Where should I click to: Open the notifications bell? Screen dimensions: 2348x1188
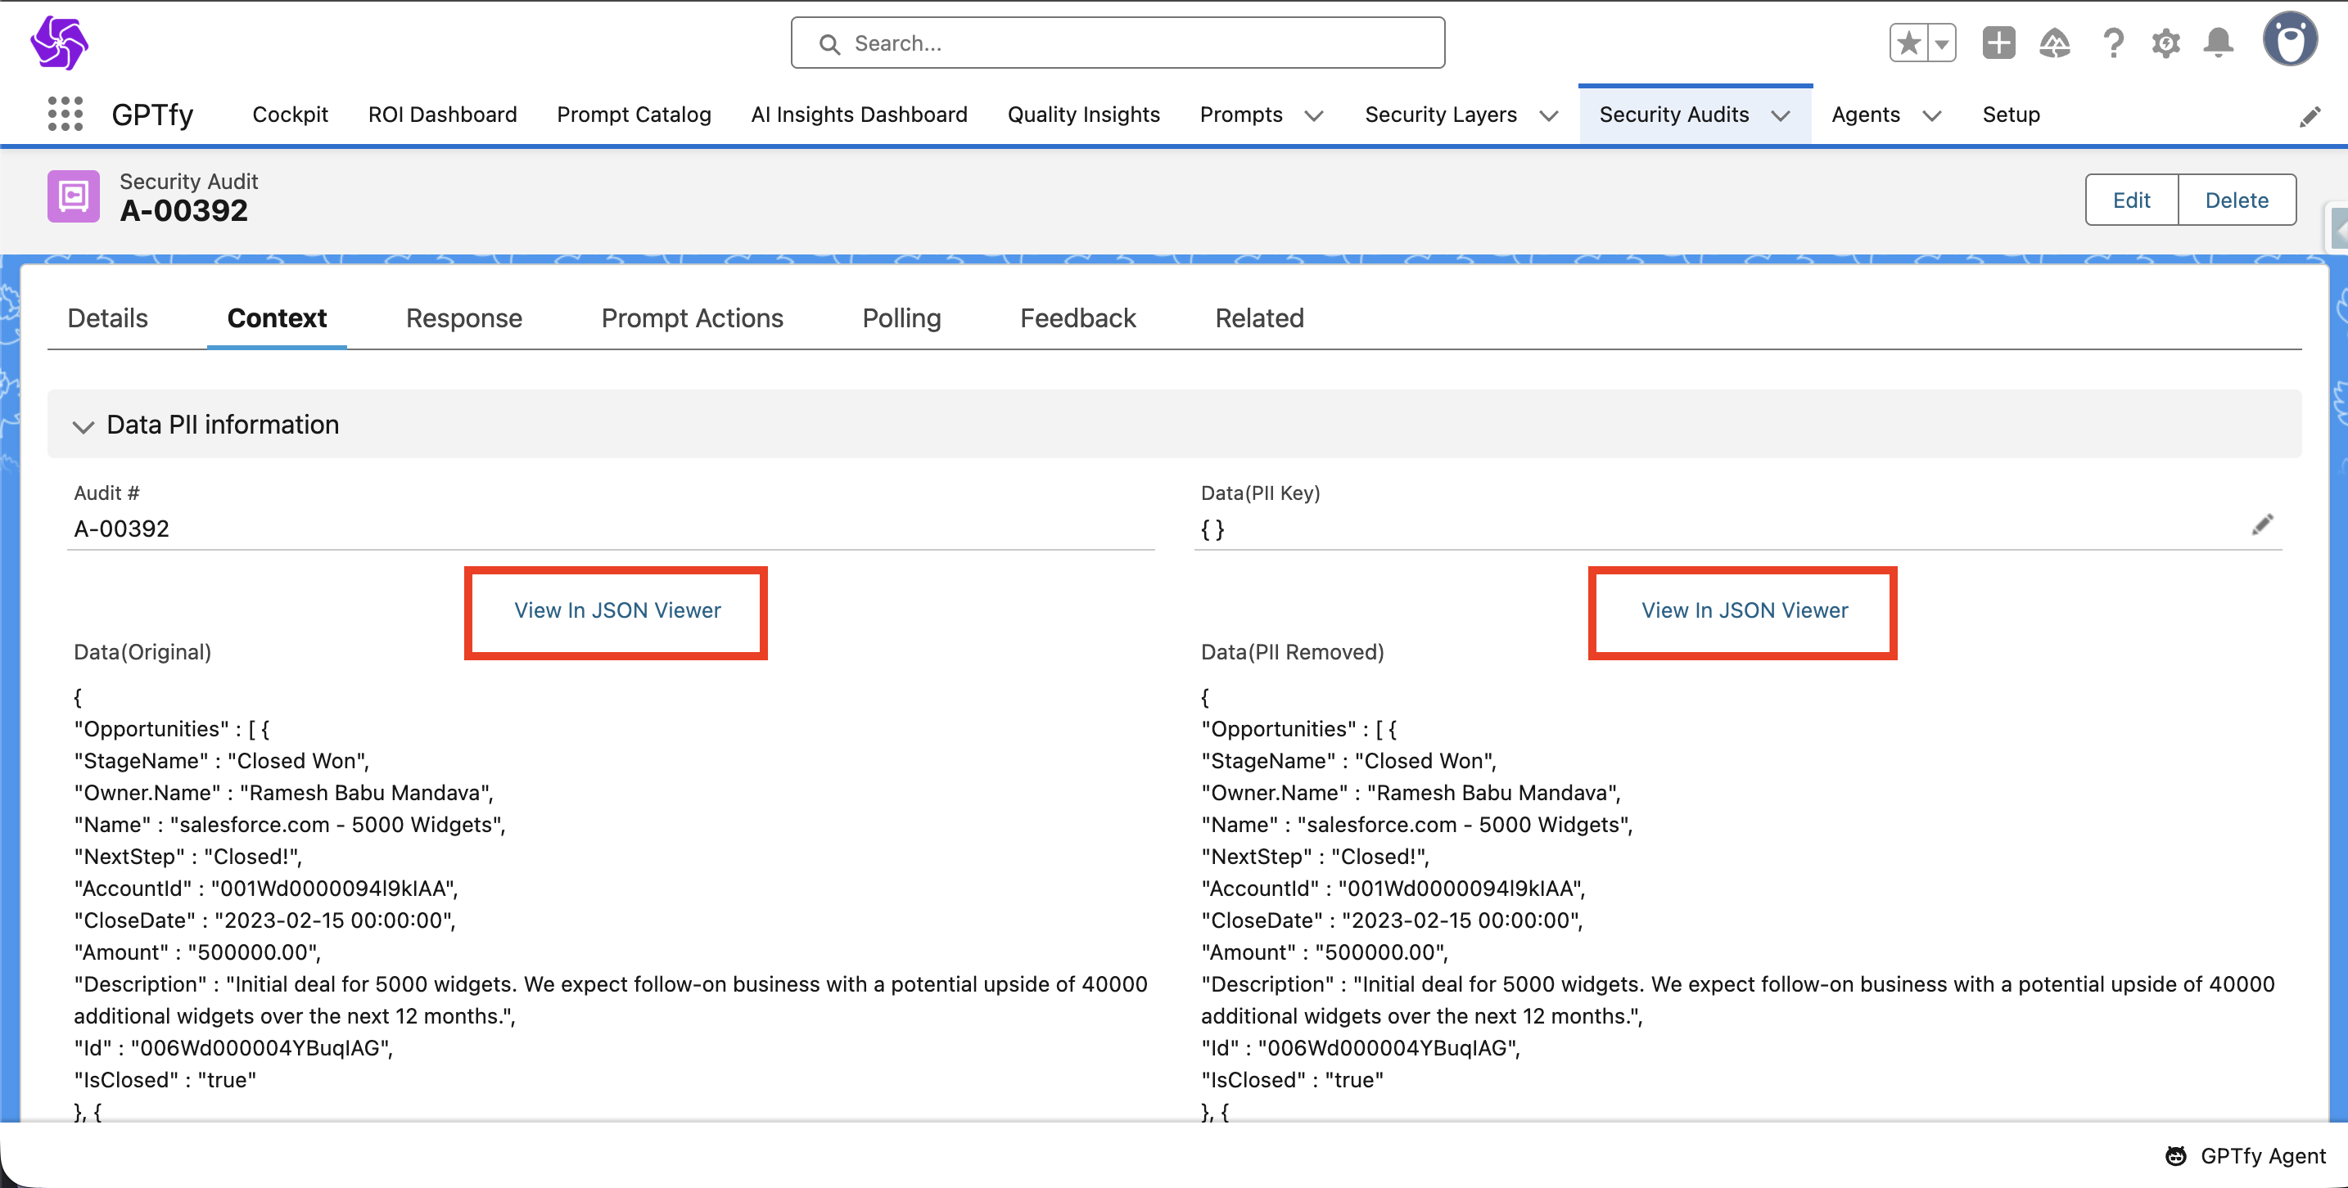[x=2219, y=43]
